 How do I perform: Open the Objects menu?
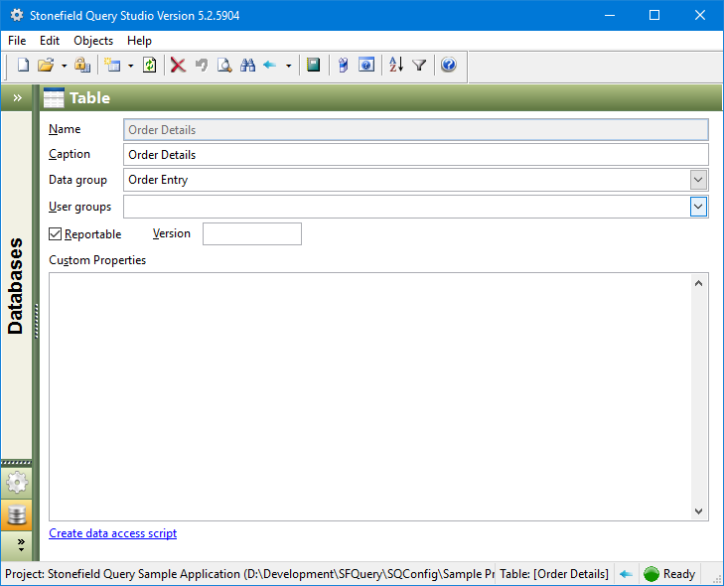click(93, 41)
